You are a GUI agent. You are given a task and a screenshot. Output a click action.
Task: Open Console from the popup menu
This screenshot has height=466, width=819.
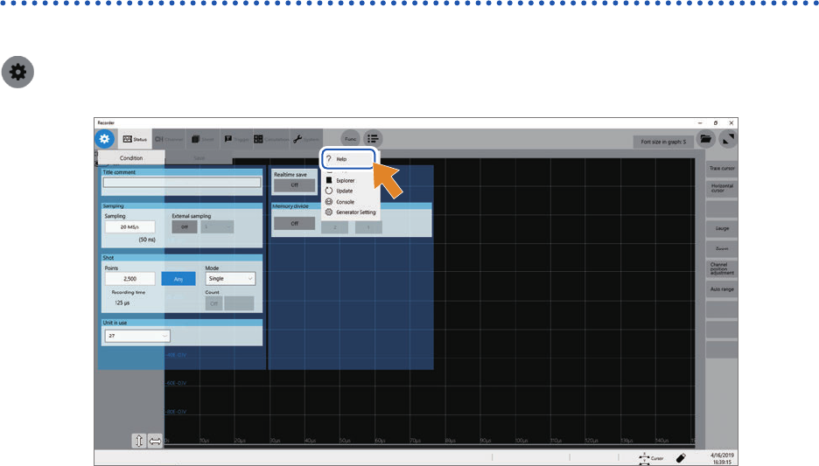click(345, 202)
